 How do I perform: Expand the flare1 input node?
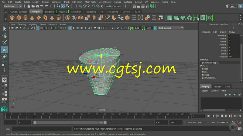point(204,72)
